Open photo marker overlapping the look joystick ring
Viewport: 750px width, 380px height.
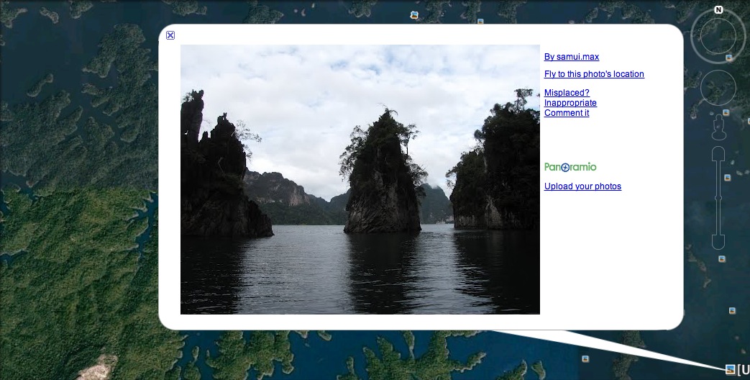click(x=729, y=58)
